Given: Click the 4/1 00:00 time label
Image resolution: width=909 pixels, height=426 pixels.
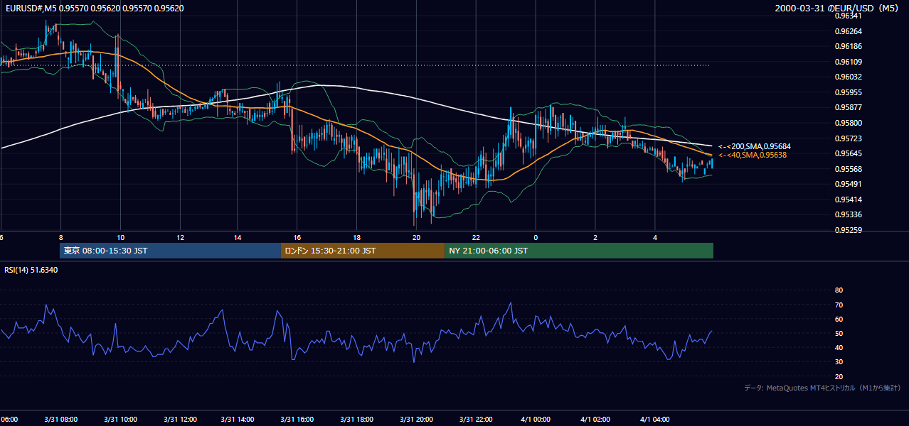Looking at the screenshot, I should pos(536,420).
